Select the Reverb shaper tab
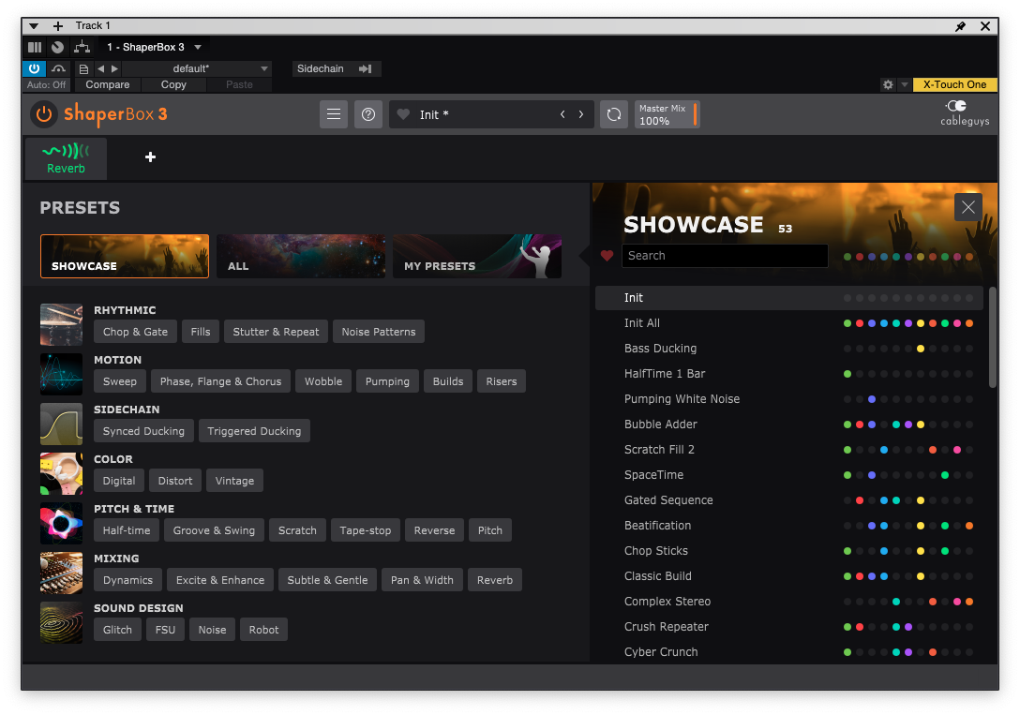This screenshot has height=715, width=1020. (66, 158)
